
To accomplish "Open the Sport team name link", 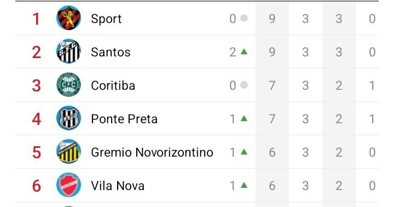I will [106, 19].
